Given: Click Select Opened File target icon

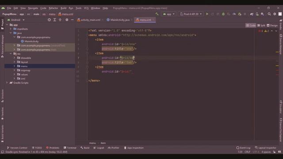Looking at the screenshot, I should [x=49, y=20].
